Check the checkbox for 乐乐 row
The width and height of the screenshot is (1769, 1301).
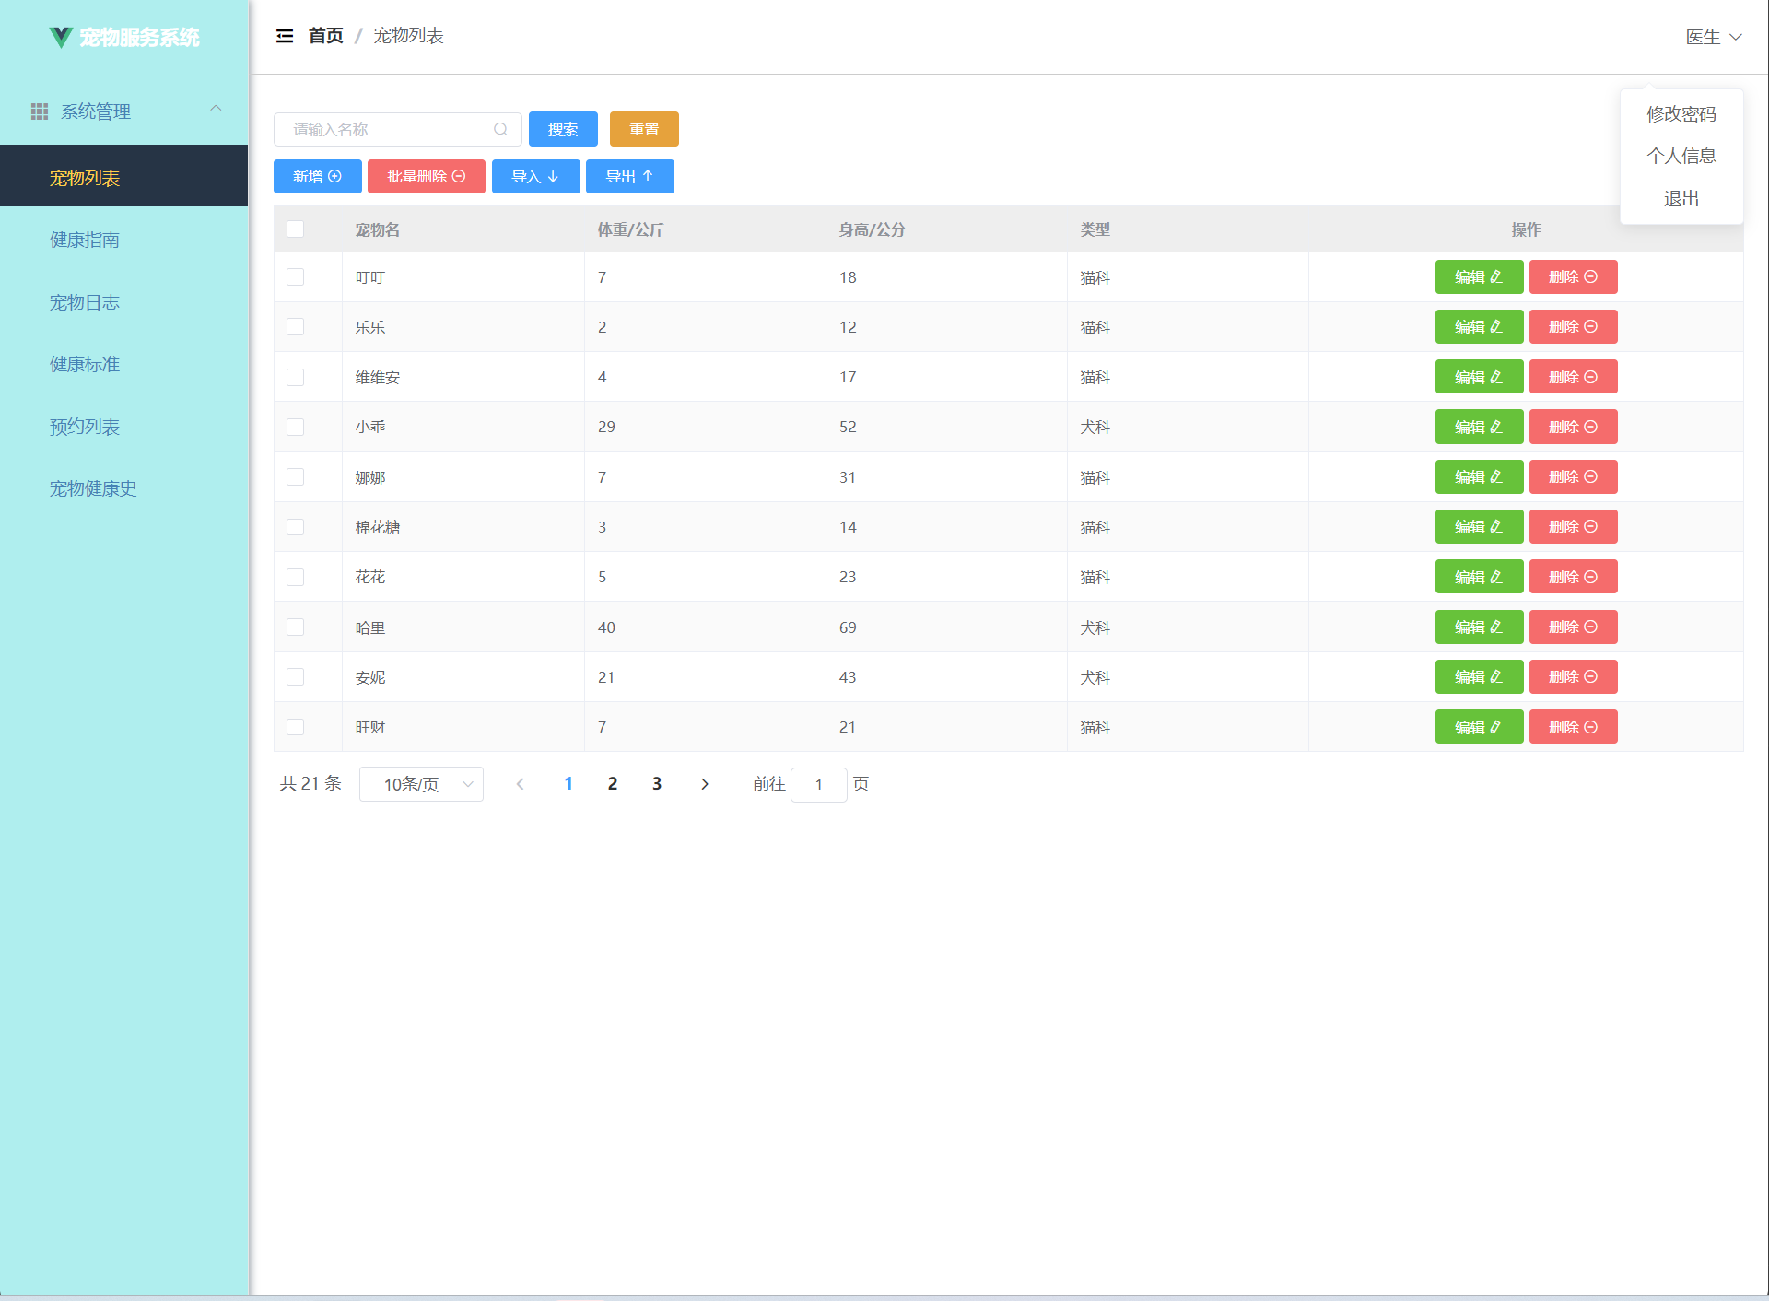[x=295, y=327]
